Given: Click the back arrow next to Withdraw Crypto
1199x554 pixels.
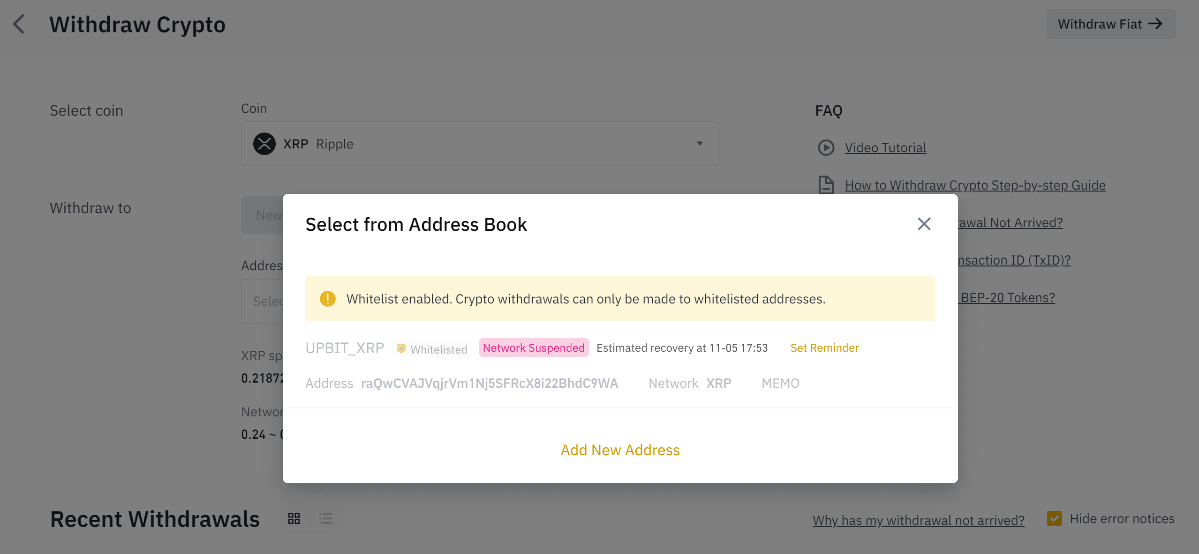Looking at the screenshot, I should (19, 24).
